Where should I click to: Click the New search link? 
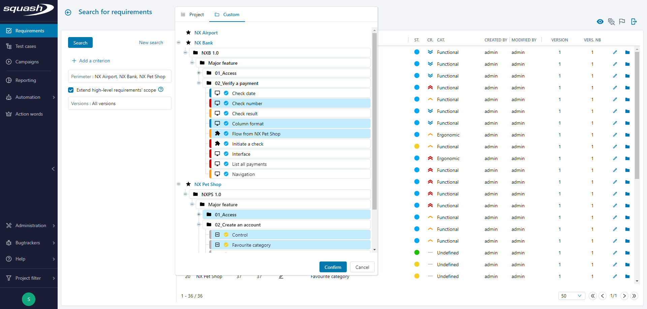click(151, 42)
